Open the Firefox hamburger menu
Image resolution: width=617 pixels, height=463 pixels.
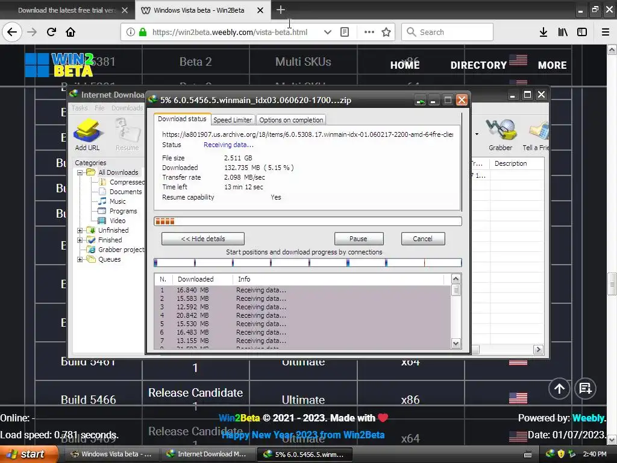point(606,32)
